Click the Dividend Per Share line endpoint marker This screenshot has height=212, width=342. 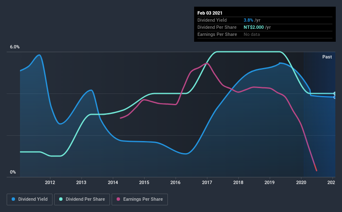335,93
